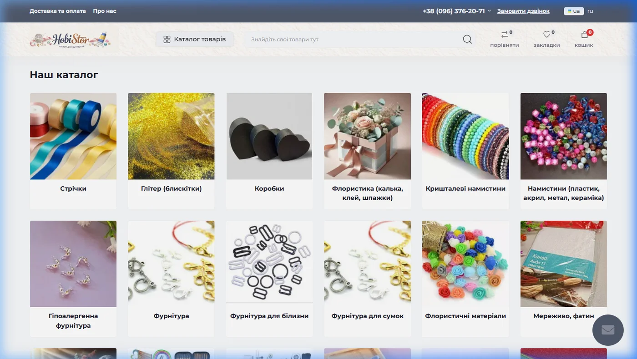This screenshot has width=637, height=359.
Task: Click the Фурнітура category title
Action: tap(171, 316)
